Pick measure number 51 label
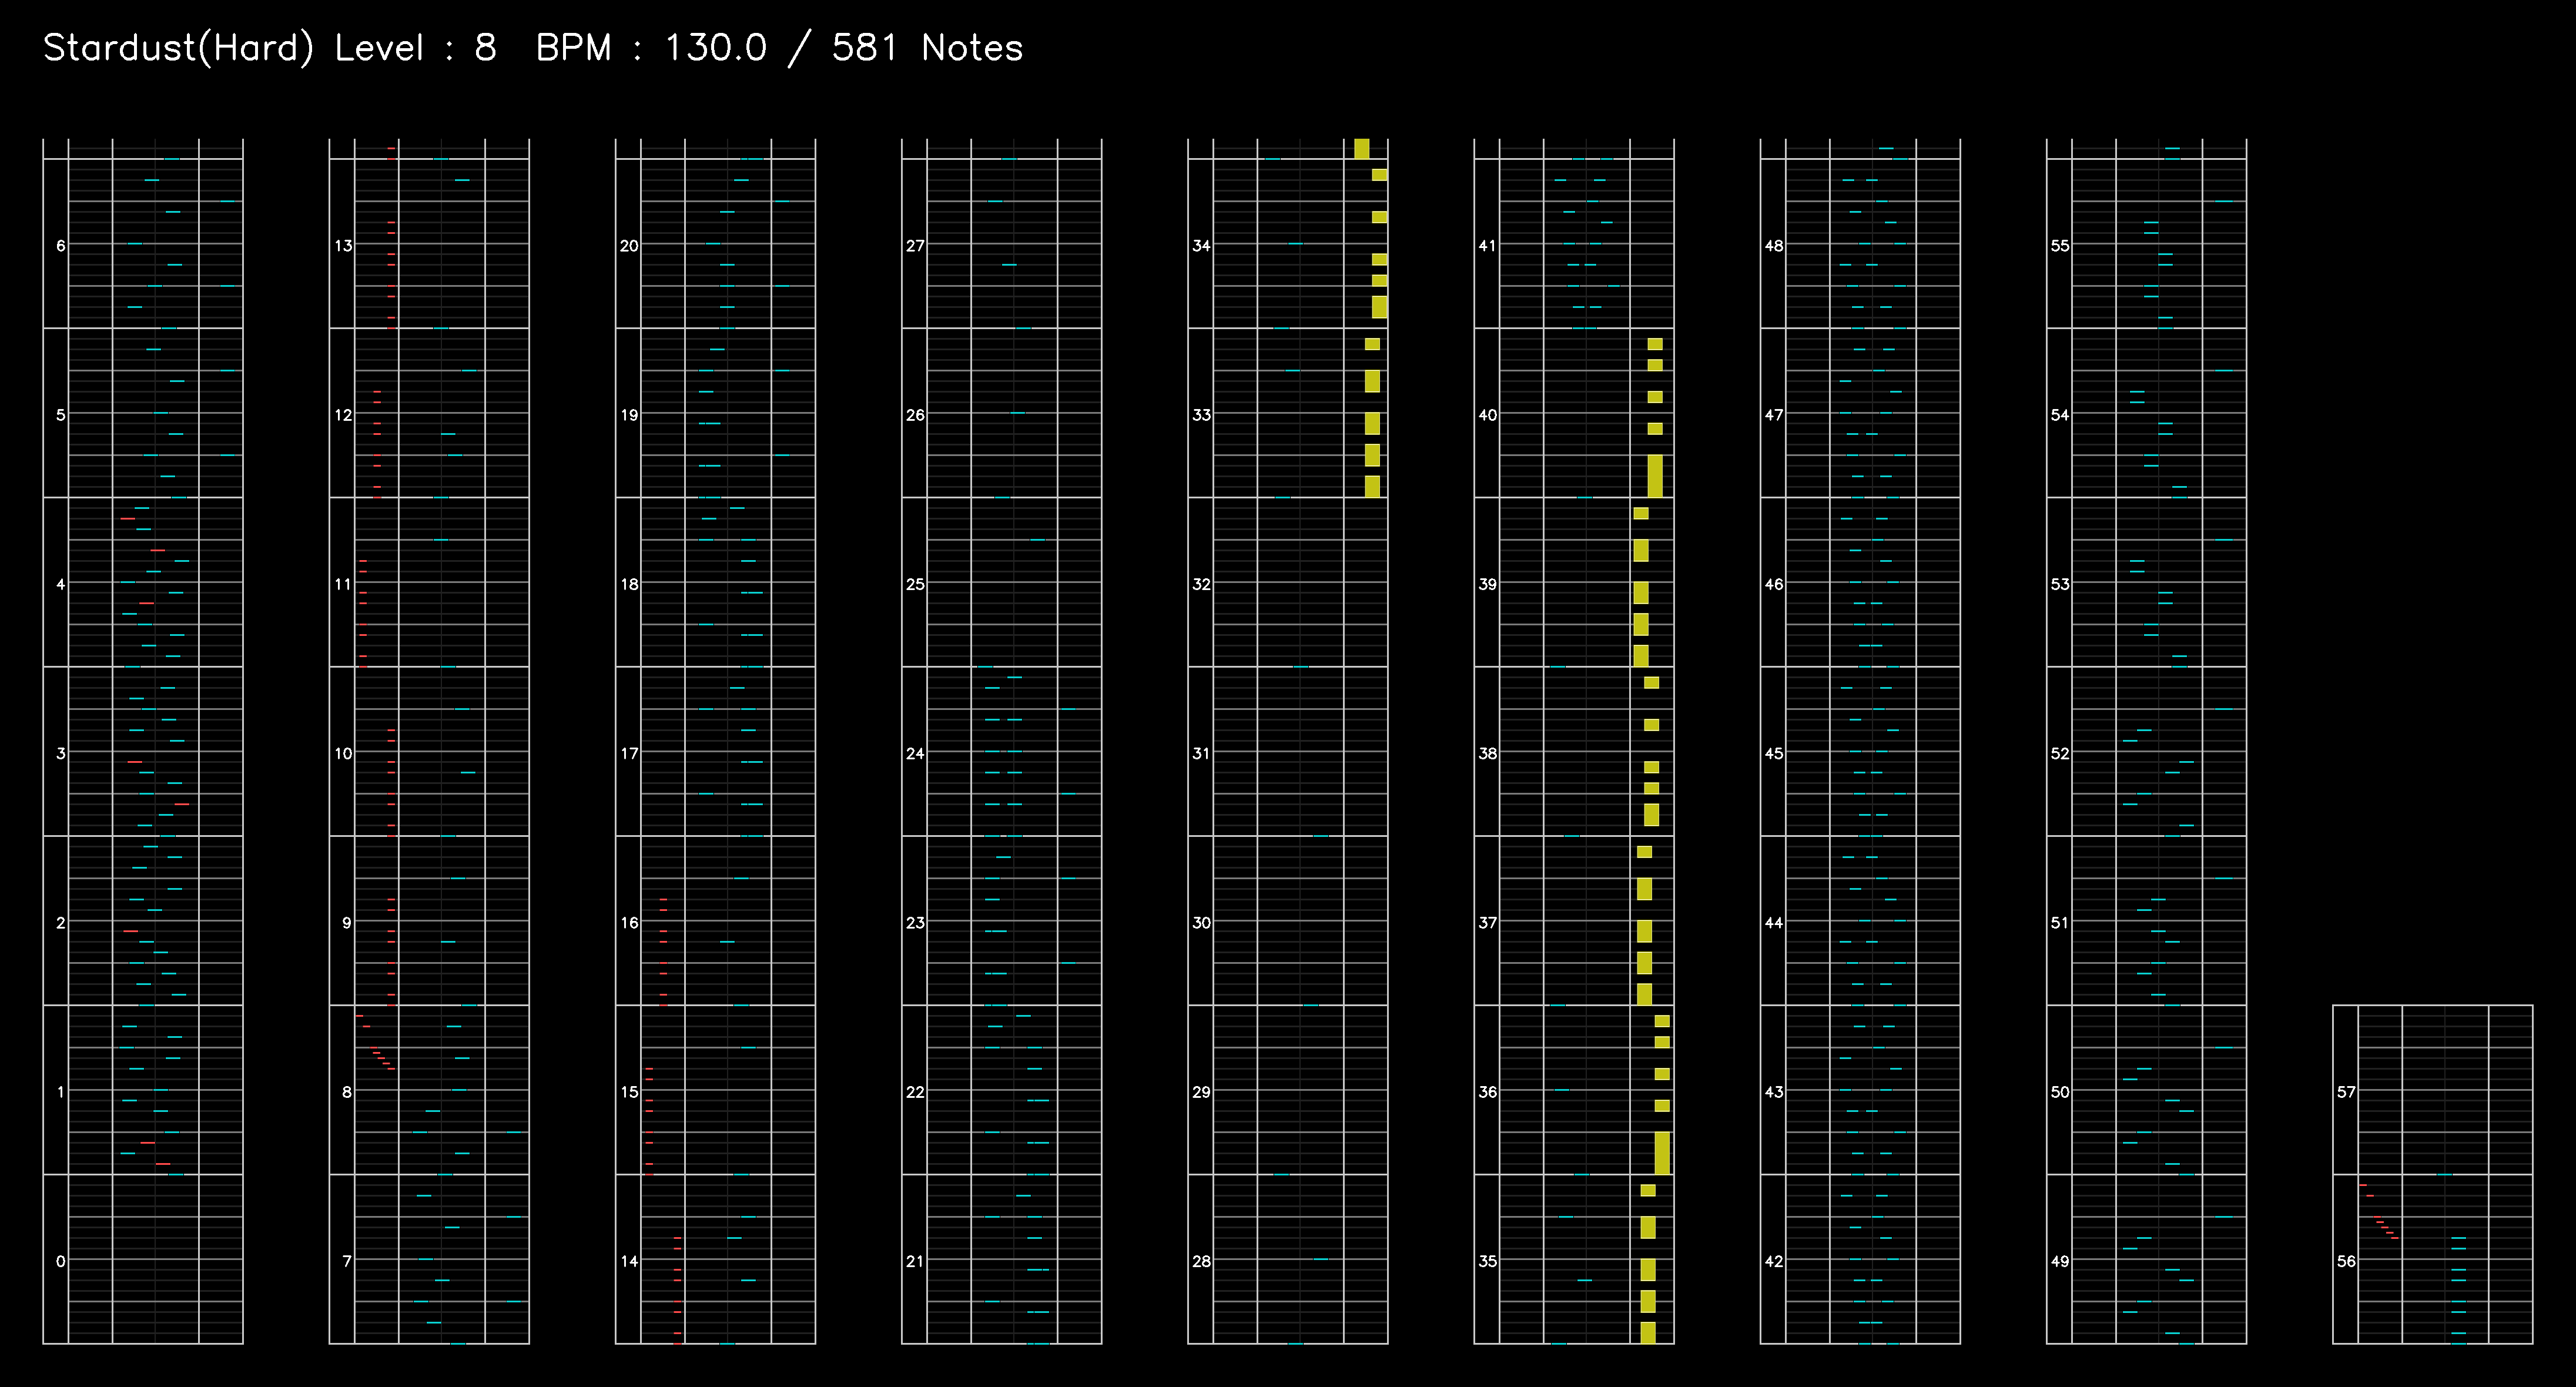Screen dimensions: 2576x1387 (x=2060, y=923)
